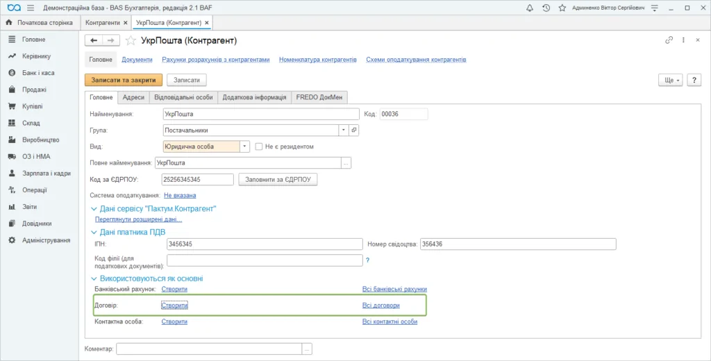711x361 pixels.
Task: Open the Ще dropdown menu
Action: [670, 80]
